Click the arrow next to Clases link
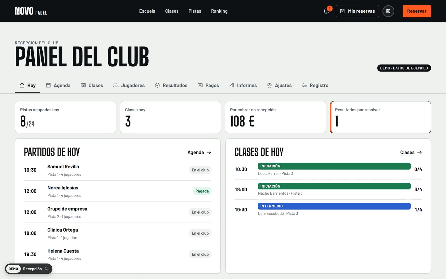Screen dimensions: 446x279 (419, 152)
